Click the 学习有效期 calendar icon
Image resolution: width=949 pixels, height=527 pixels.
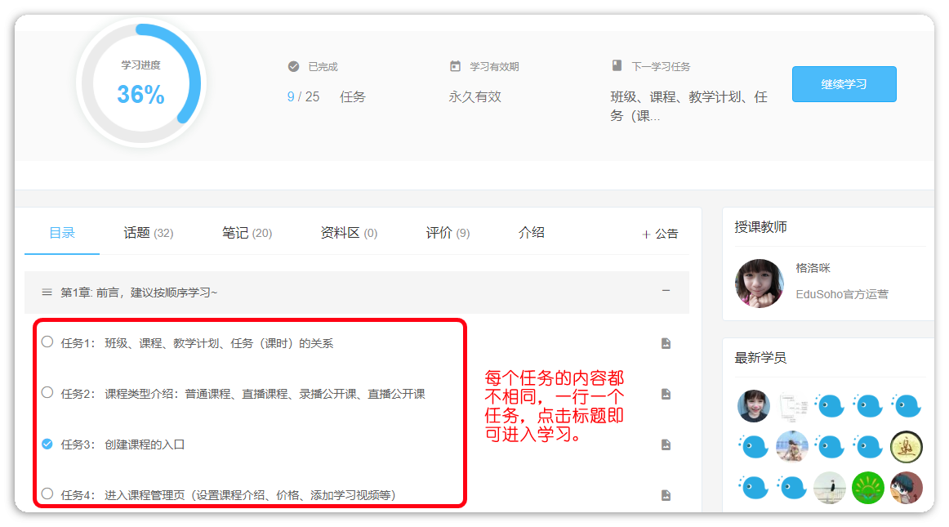pyautogui.click(x=455, y=66)
